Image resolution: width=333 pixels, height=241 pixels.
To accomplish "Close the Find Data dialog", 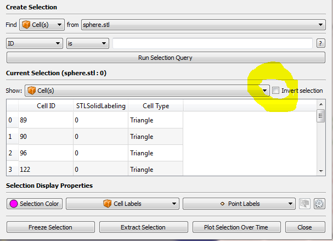I will click(305, 227).
